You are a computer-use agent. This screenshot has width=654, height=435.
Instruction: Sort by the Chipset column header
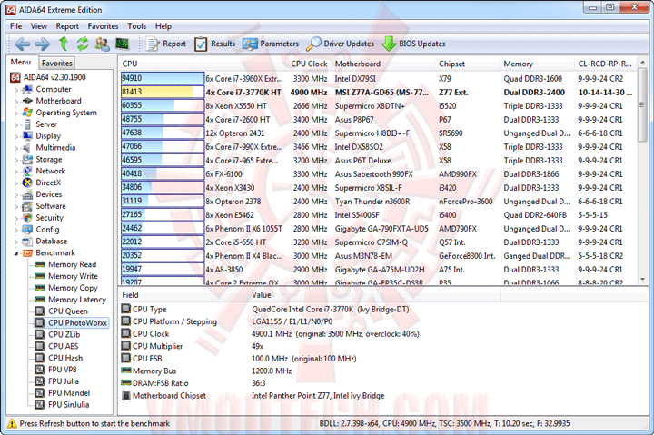pos(467,64)
